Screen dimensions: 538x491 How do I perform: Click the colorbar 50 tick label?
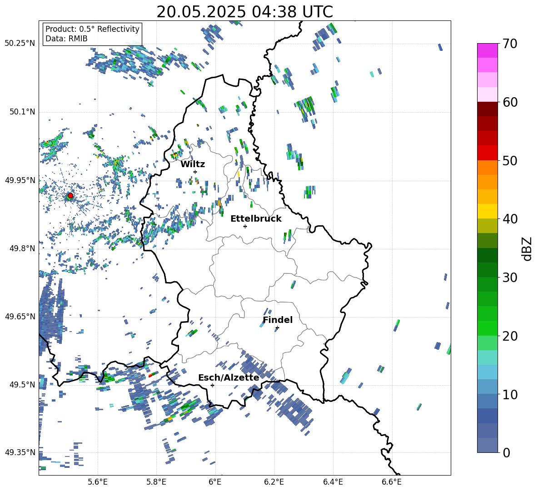point(510,160)
